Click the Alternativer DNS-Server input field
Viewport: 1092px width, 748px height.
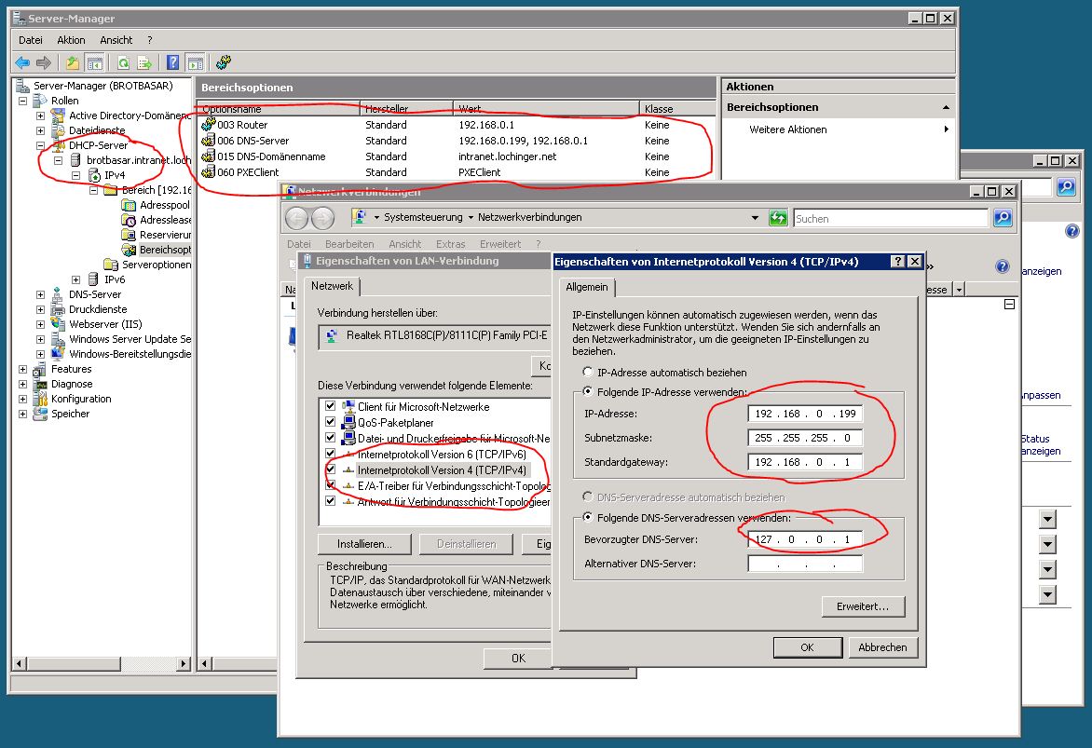pyautogui.click(x=805, y=564)
